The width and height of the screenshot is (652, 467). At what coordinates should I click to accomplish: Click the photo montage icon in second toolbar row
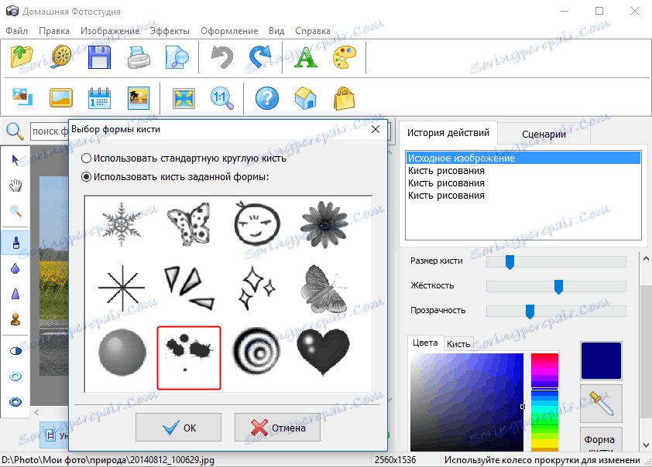pyautogui.click(x=22, y=98)
